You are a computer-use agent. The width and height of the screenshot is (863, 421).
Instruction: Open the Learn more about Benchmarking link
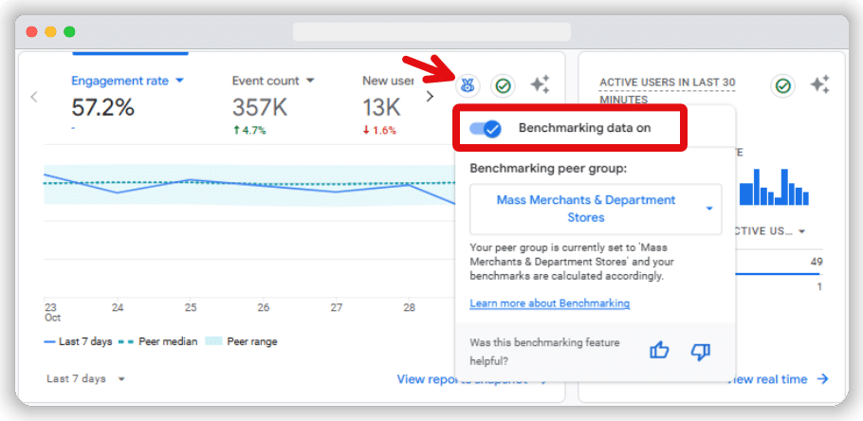pyautogui.click(x=549, y=303)
